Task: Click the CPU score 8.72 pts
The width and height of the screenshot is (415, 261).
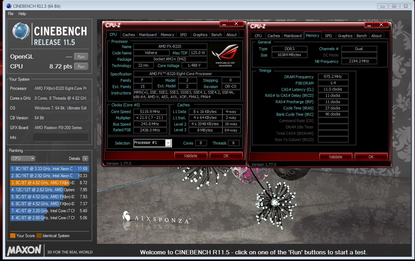Action: tap(61, 66)
